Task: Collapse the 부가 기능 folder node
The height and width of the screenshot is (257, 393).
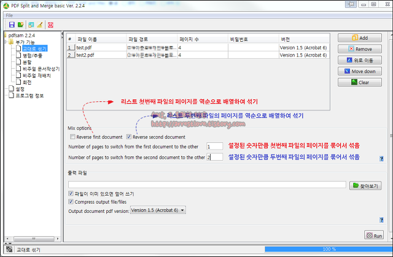Action: (6, 42)
